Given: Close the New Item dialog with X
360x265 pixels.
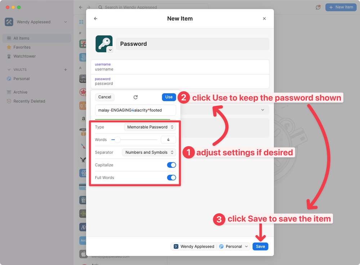Looking at the screenshot, I should pos(264,19).
